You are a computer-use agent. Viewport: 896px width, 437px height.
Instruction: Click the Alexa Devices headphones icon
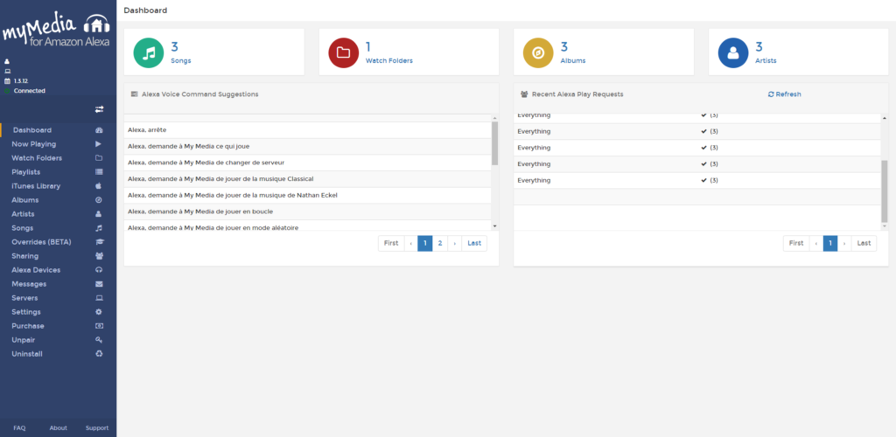coord(98,270)
